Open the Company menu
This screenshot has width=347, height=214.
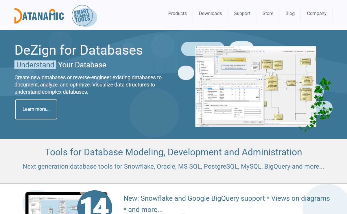[317, 13]
